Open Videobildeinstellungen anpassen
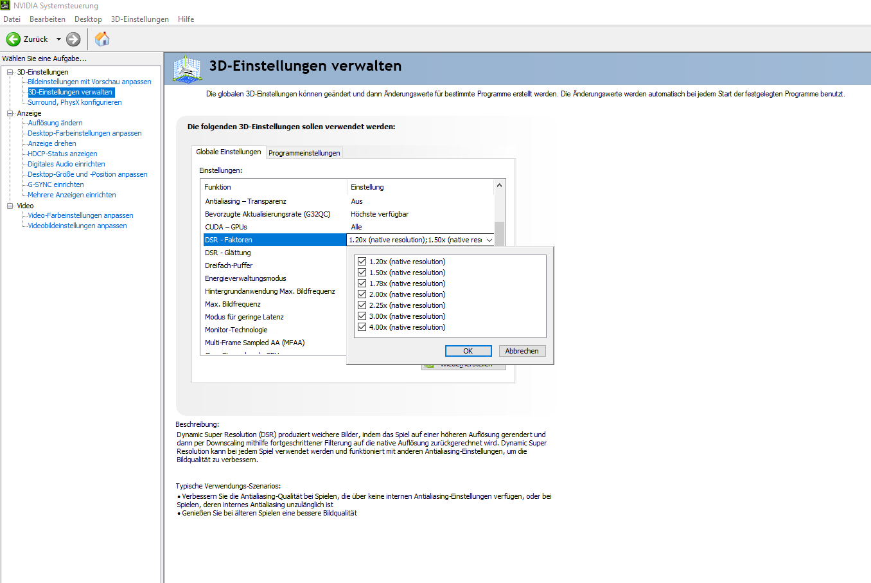Screen dimensions: 871x583 pos(77,226)
